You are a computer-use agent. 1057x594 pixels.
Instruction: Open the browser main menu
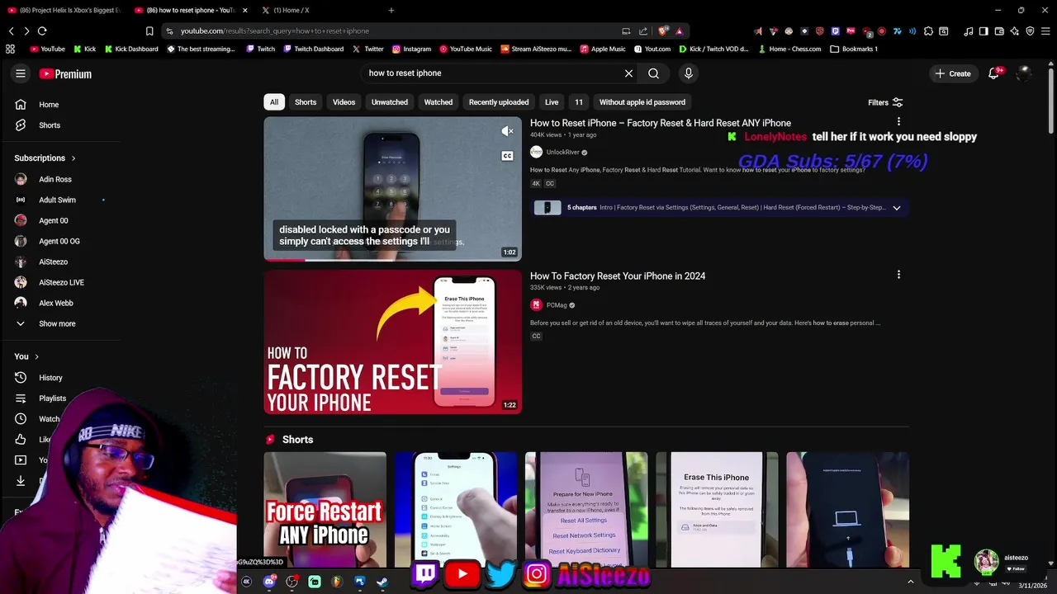point(1045,31)
